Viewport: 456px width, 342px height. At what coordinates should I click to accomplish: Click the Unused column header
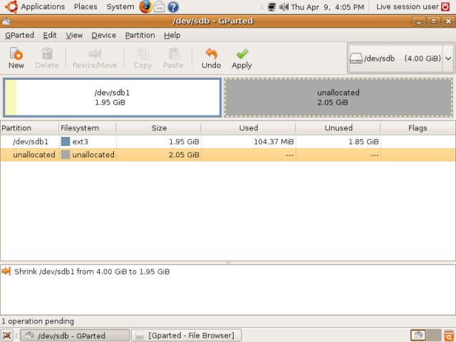(x=338, y=128)
